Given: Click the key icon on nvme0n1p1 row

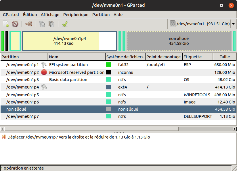Looking at the screenshot, I should pos(44,64).
